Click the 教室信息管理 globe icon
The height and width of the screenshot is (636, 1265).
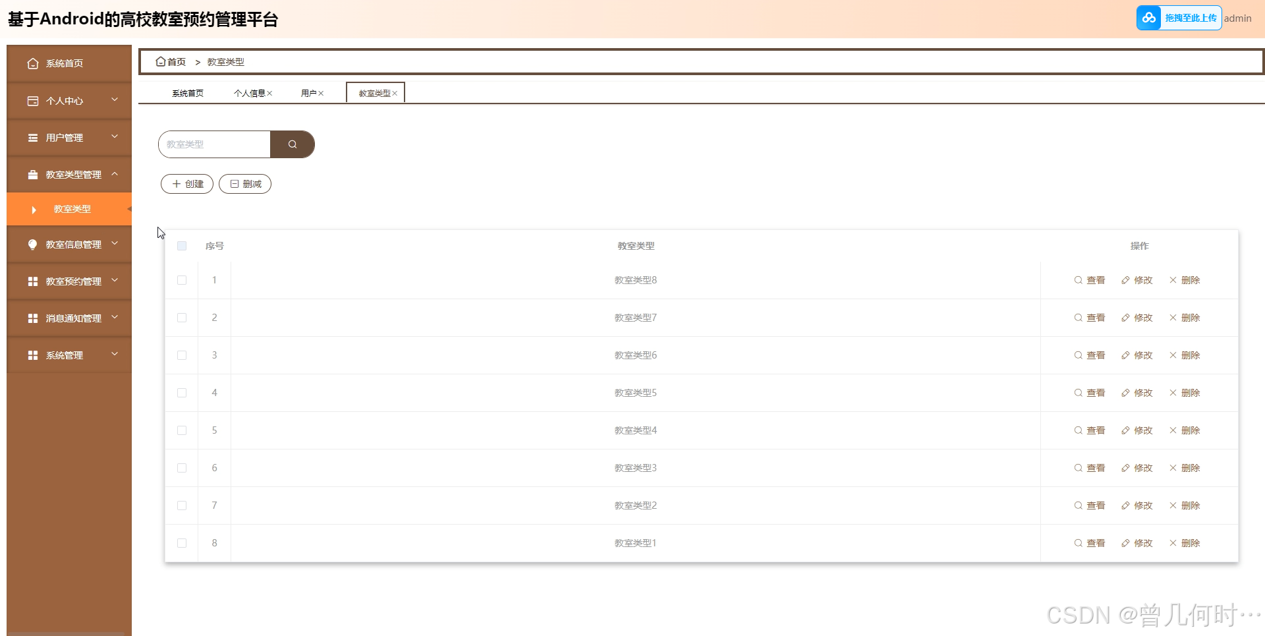(x=32, y=245)
